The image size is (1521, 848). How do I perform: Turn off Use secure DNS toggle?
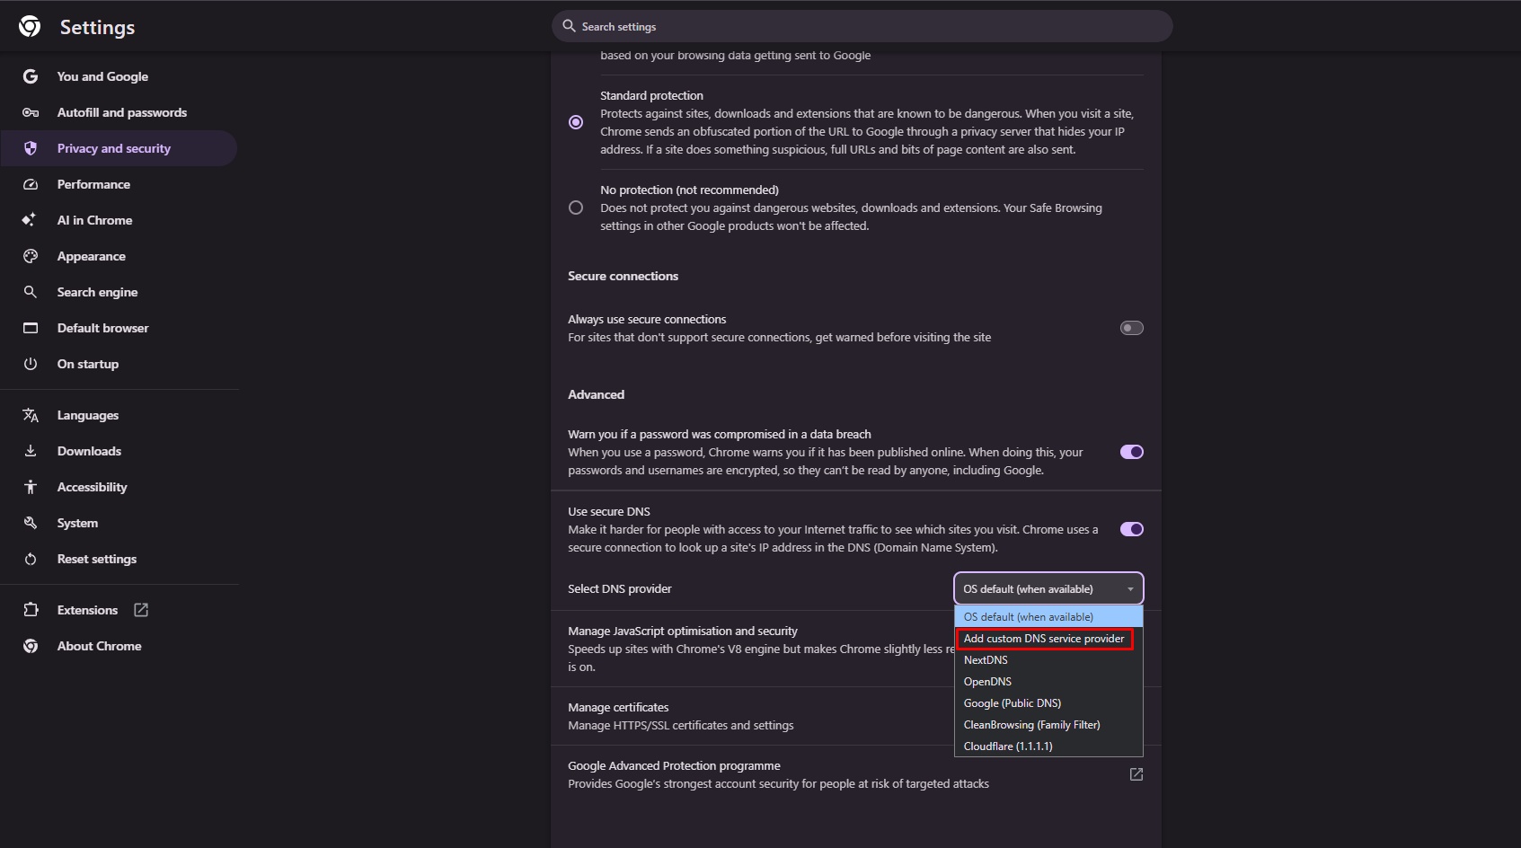[1132, 529]
